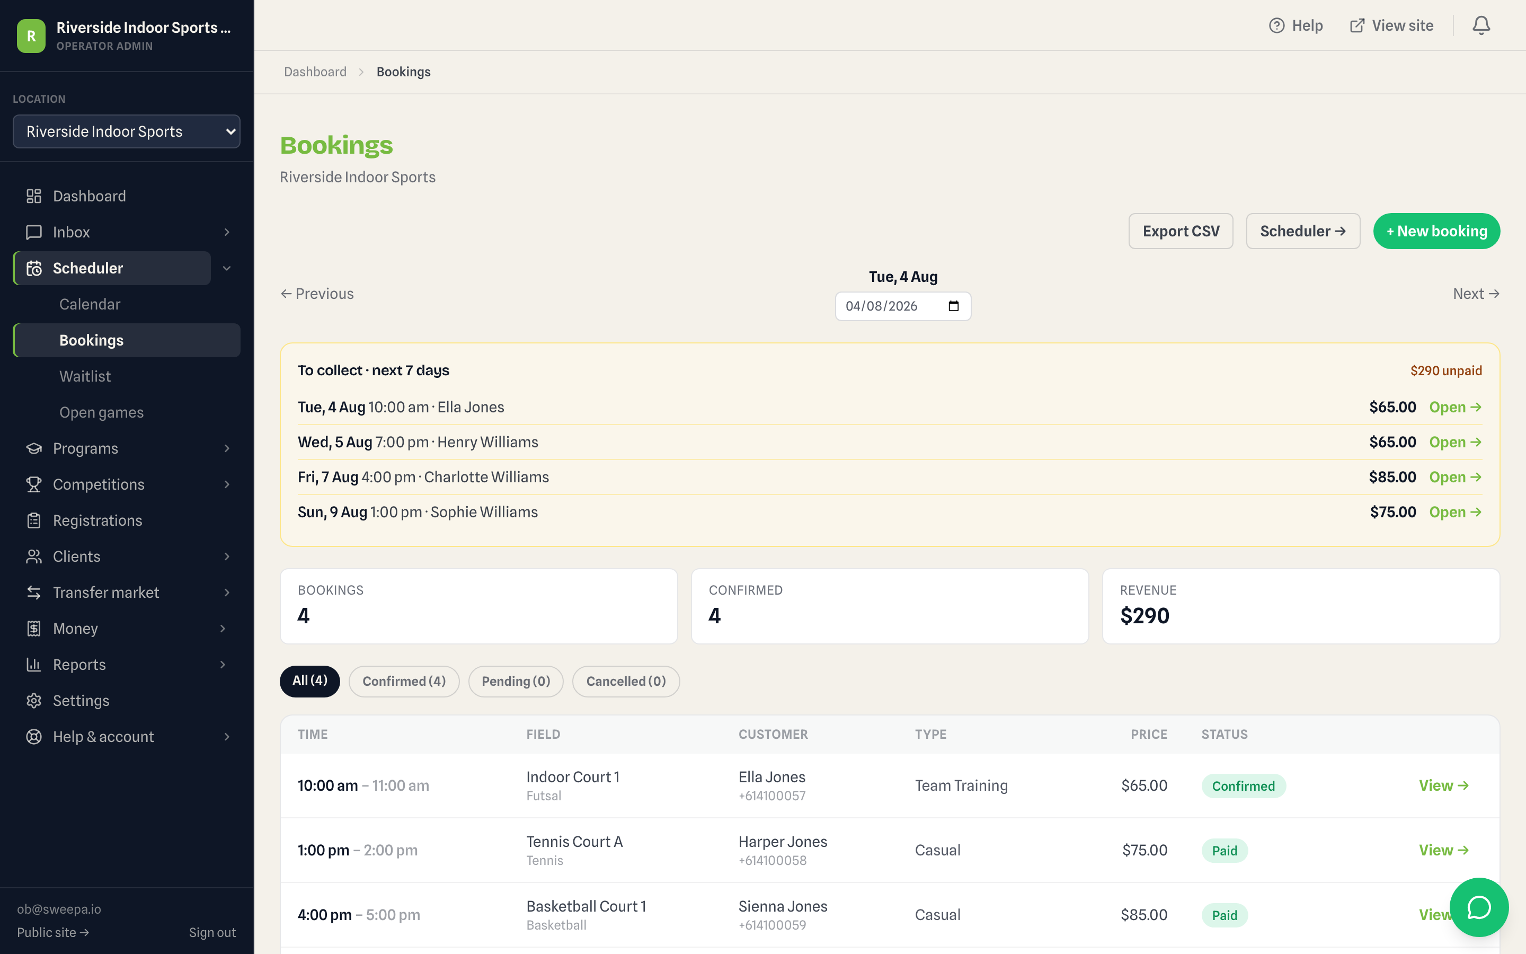Viewport: 1526px width, 954px height.
Task: Expand the Clients submenu chevron
Action: coord(227,556)
